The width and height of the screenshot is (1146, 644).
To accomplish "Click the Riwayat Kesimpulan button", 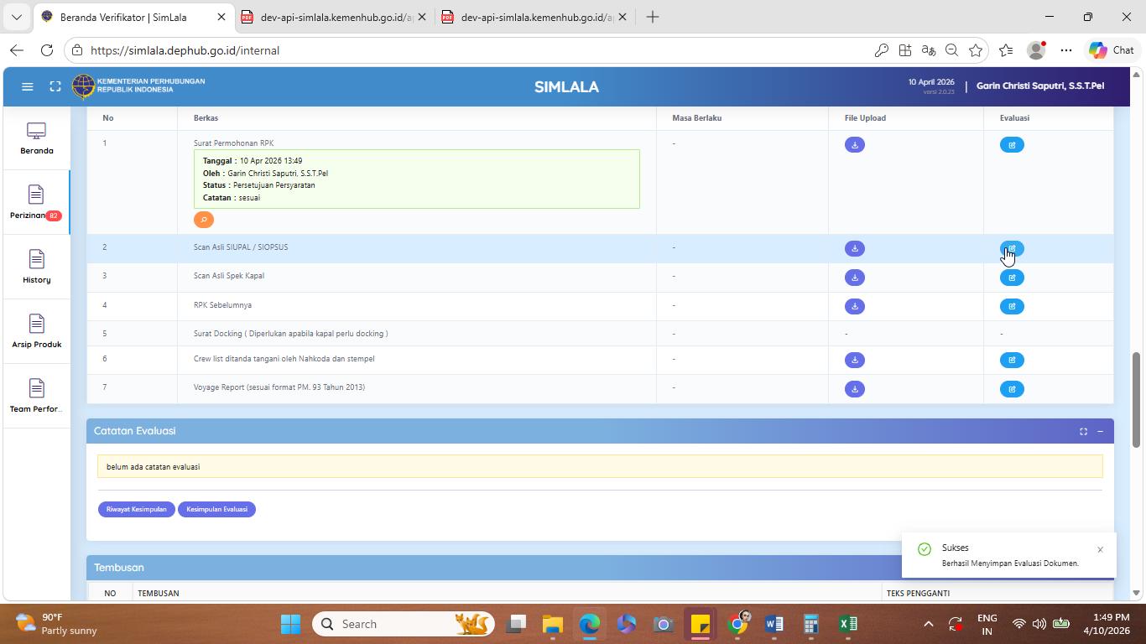I will (136, 509).
